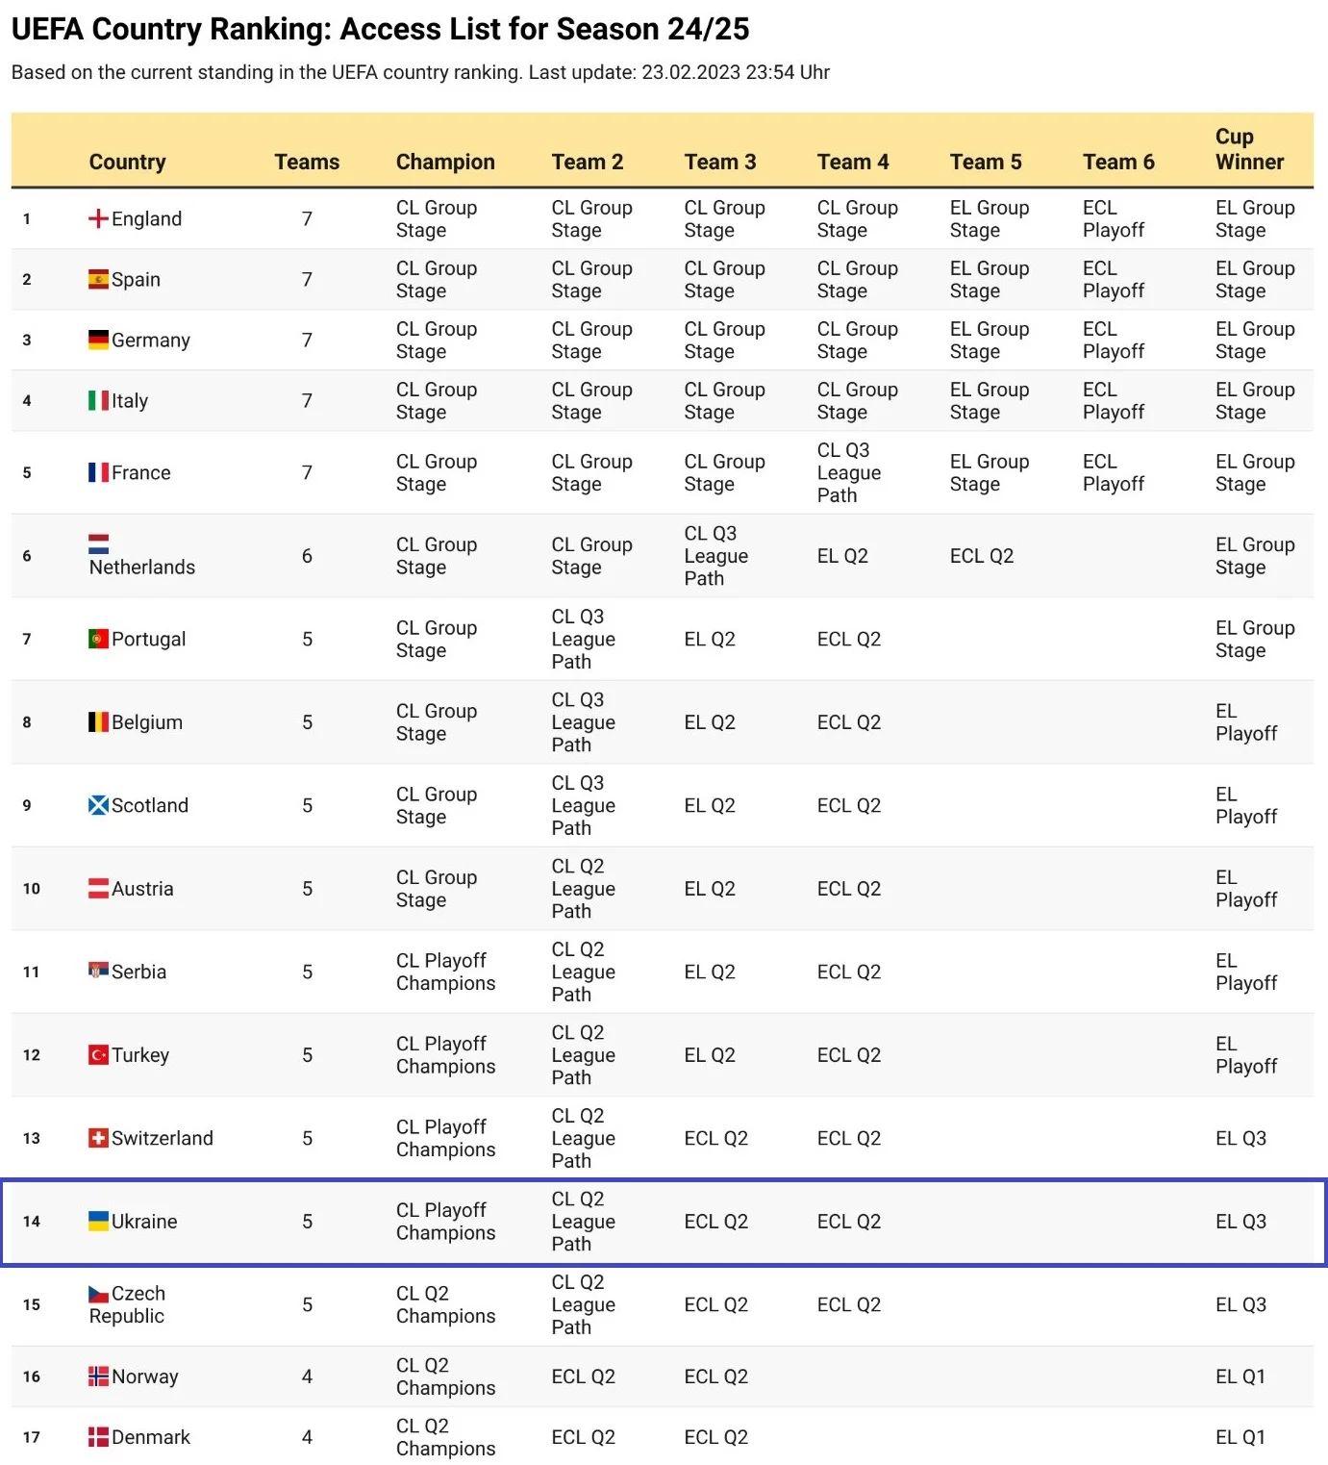Click the Champion column header

point(445,162)
